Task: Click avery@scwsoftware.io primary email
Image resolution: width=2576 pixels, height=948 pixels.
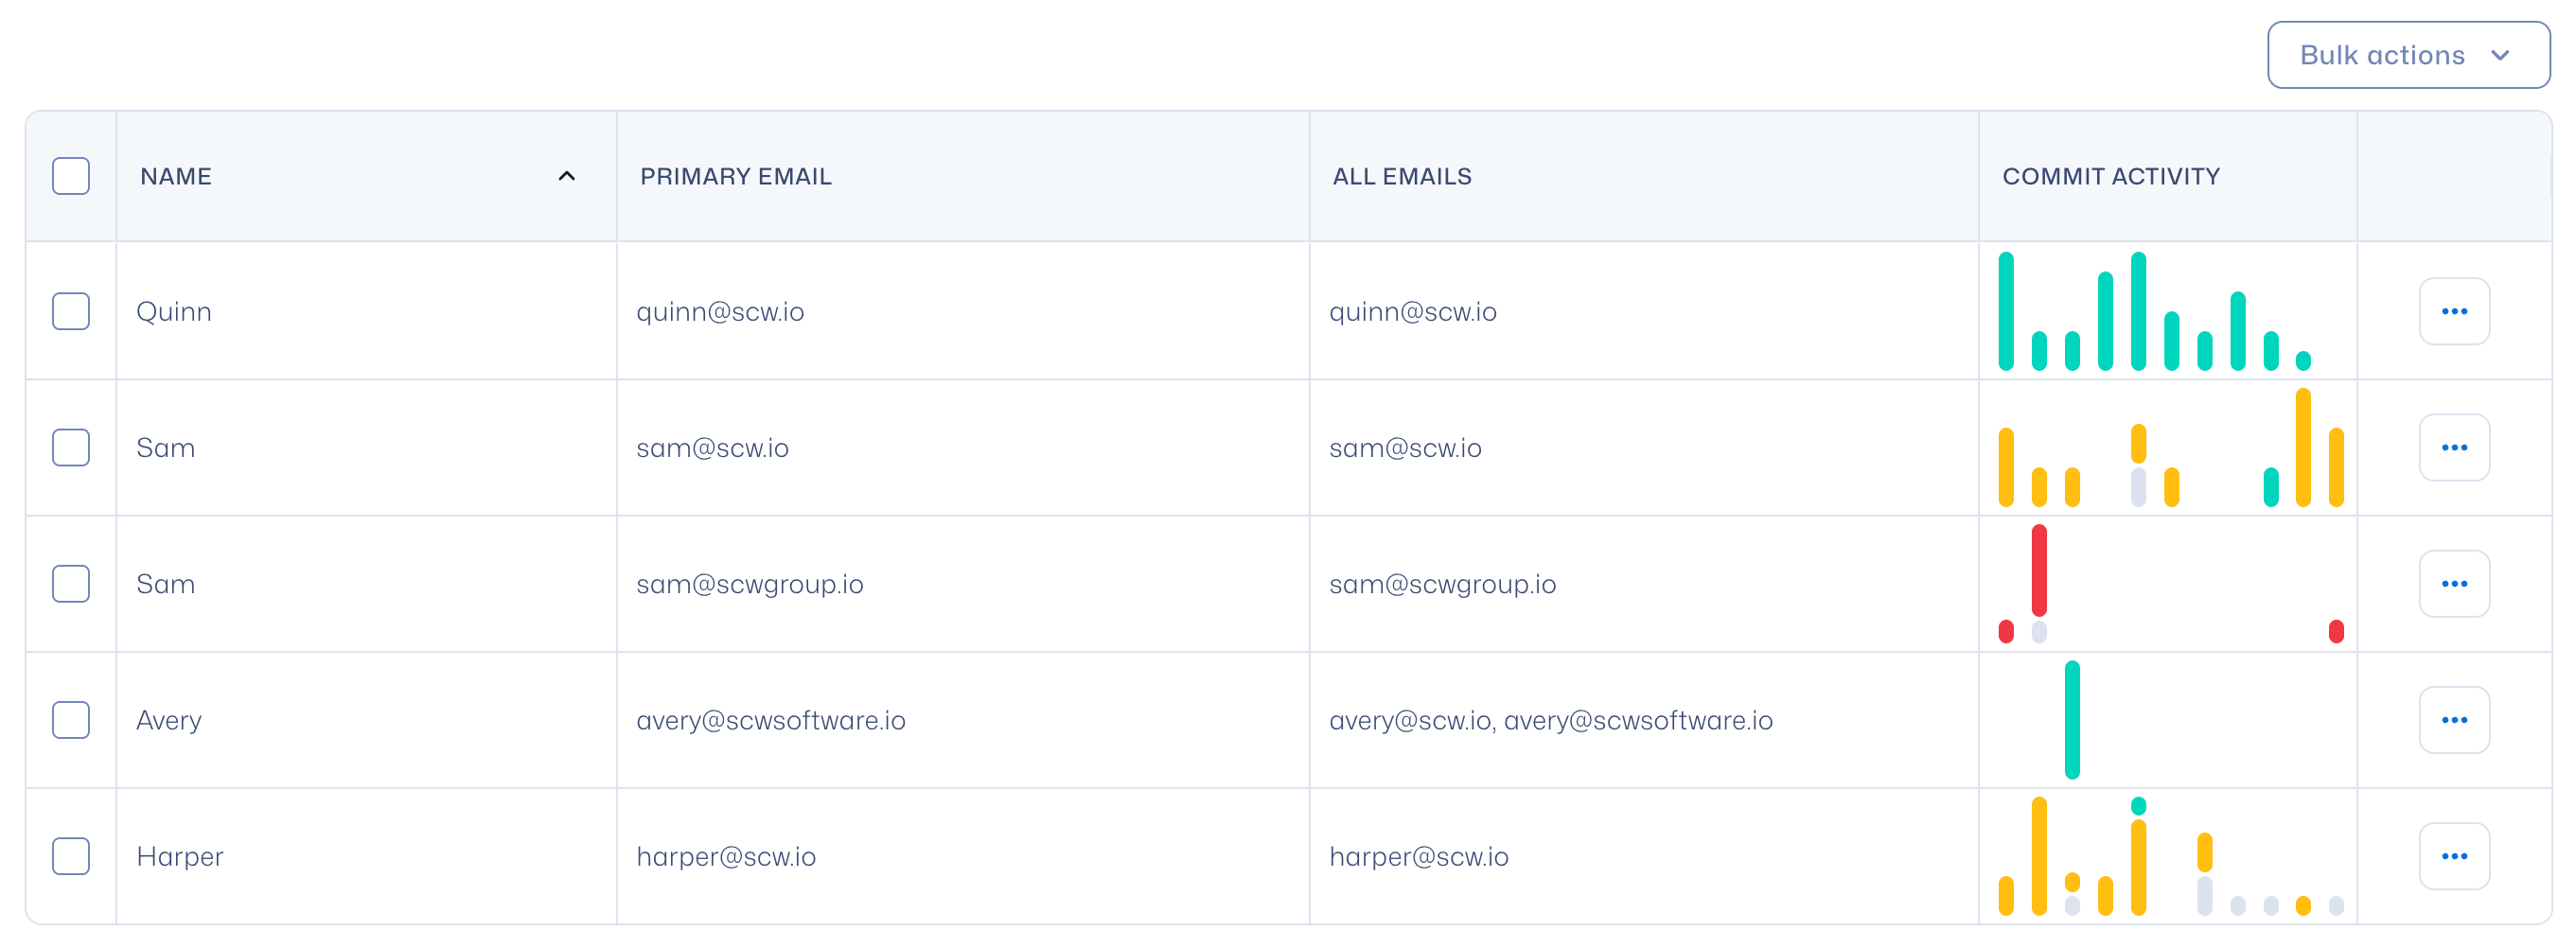Action: point(770,720)
